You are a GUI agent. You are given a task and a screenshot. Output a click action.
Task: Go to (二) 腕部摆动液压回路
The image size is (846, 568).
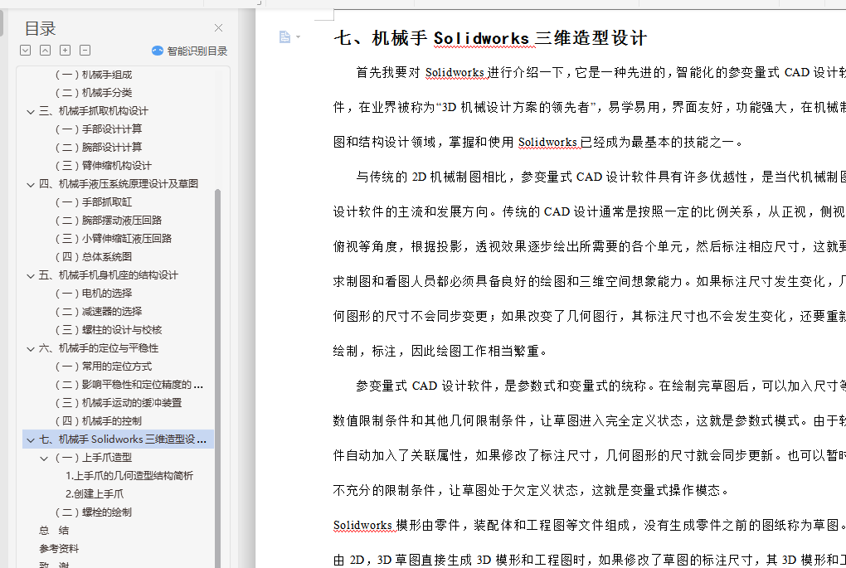pos(108,220)
